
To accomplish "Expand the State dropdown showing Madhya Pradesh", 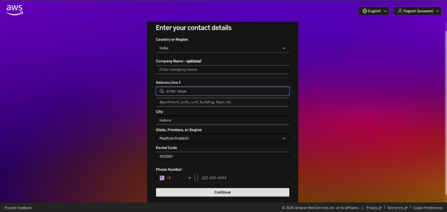I will (223, 138).
